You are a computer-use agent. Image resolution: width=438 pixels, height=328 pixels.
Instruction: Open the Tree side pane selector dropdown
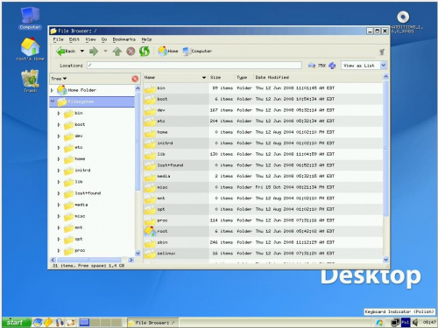coord(59,79)
